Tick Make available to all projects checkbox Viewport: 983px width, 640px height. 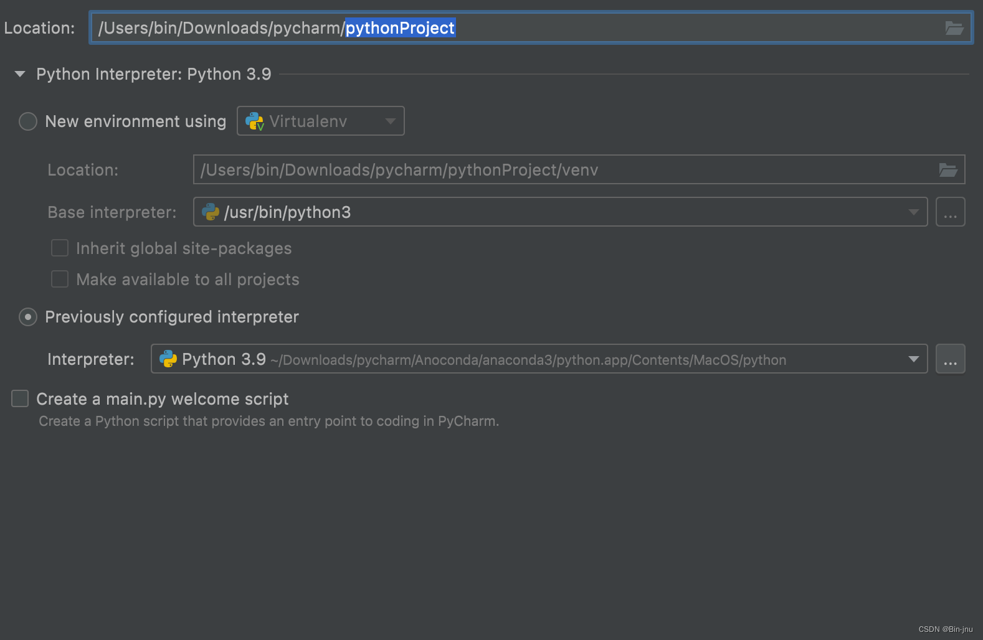tap(60, 279)
